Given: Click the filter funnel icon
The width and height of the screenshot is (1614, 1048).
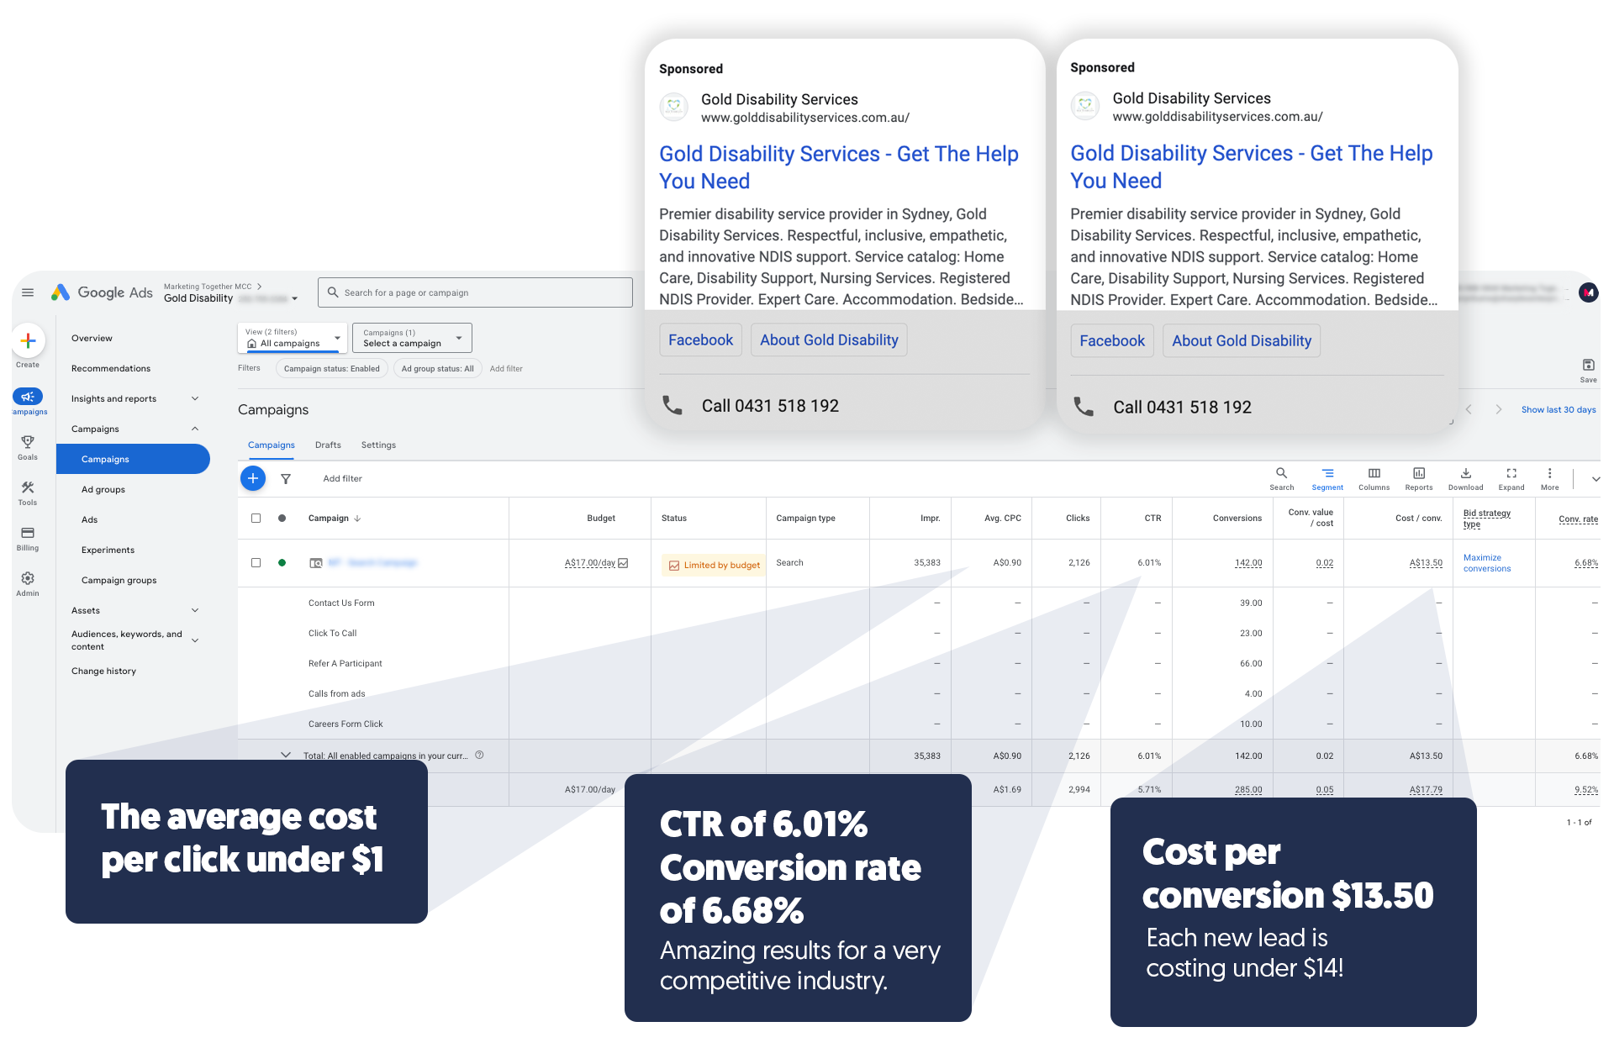Looking at the screenshot, I should pyautogui.click(x=286, y=479).
